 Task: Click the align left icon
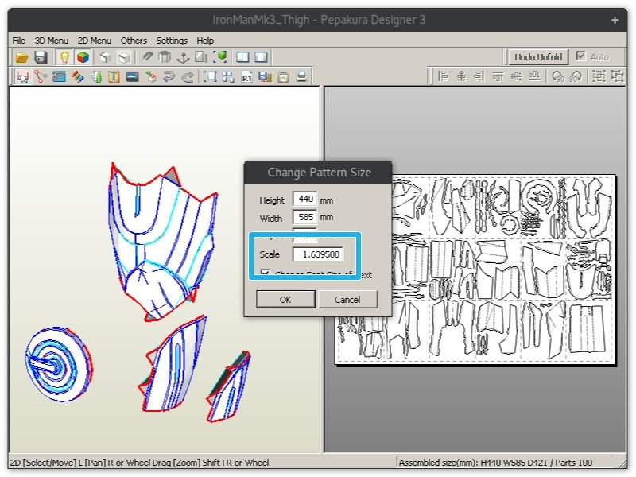coord(444,76)
